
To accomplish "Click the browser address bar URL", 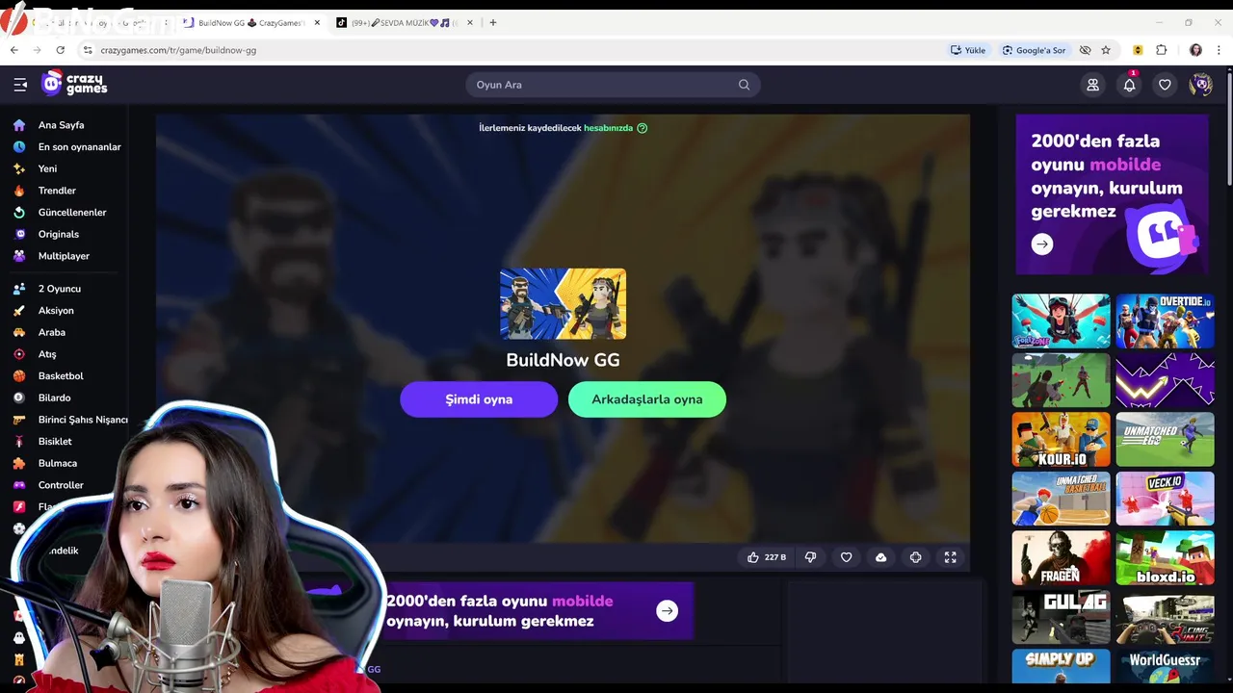I will [178, 50].
